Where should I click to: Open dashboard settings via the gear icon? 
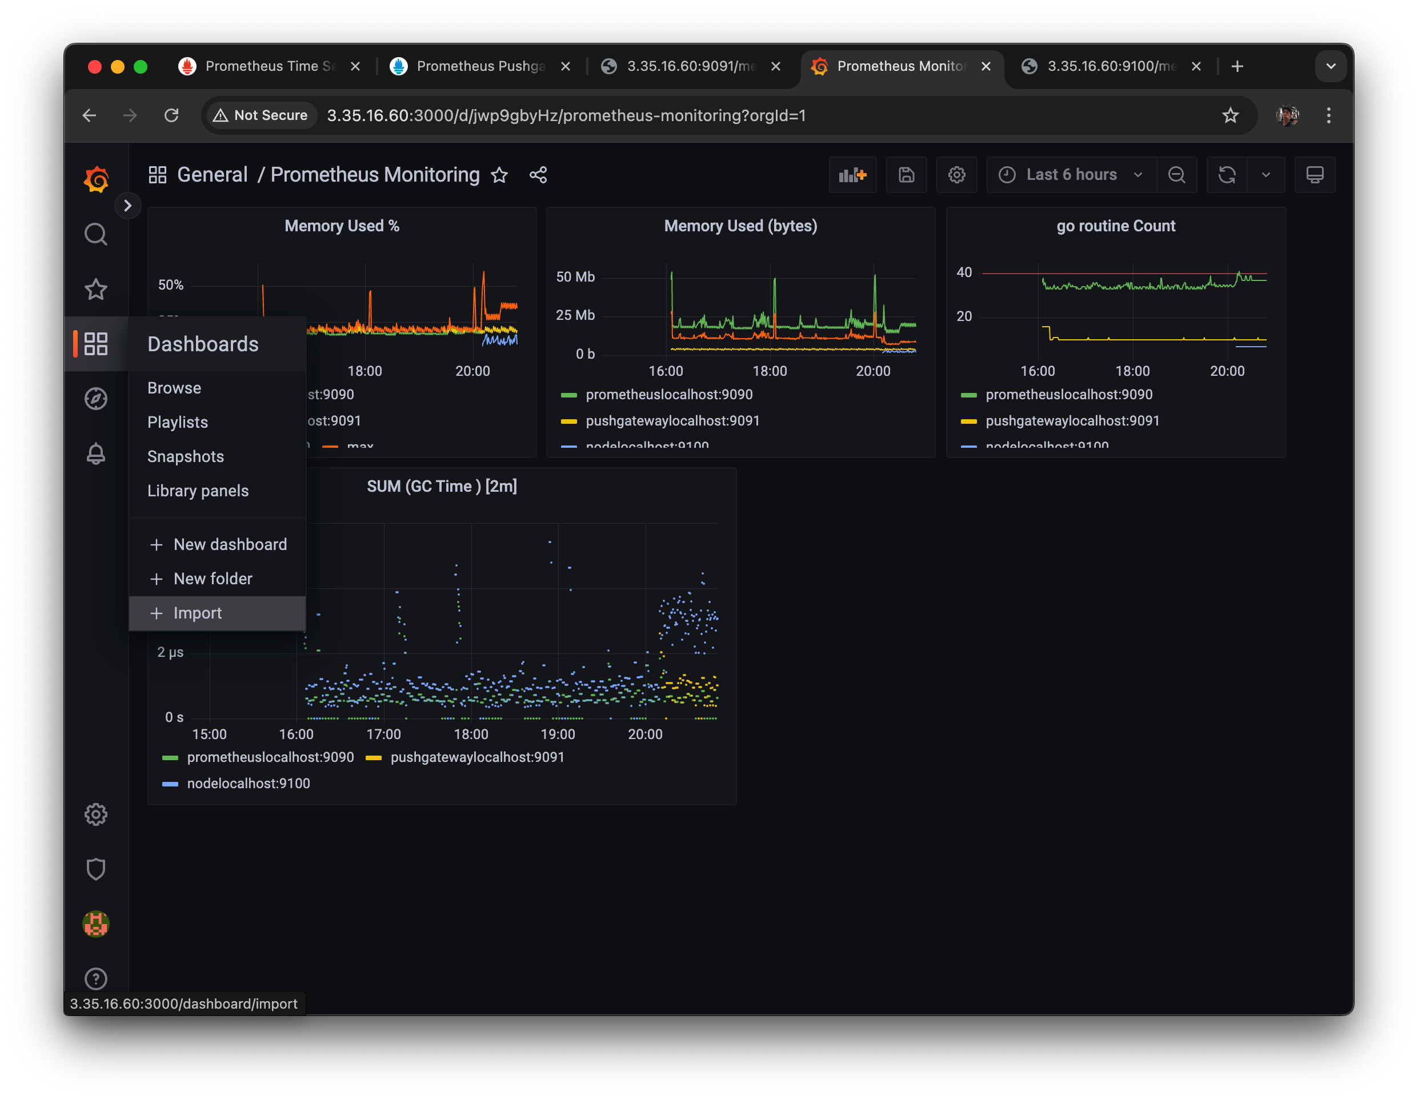point(956,175)
